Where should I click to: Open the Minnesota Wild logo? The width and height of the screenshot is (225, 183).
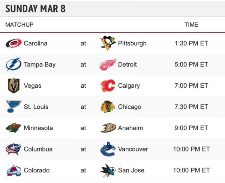[13, 128]
